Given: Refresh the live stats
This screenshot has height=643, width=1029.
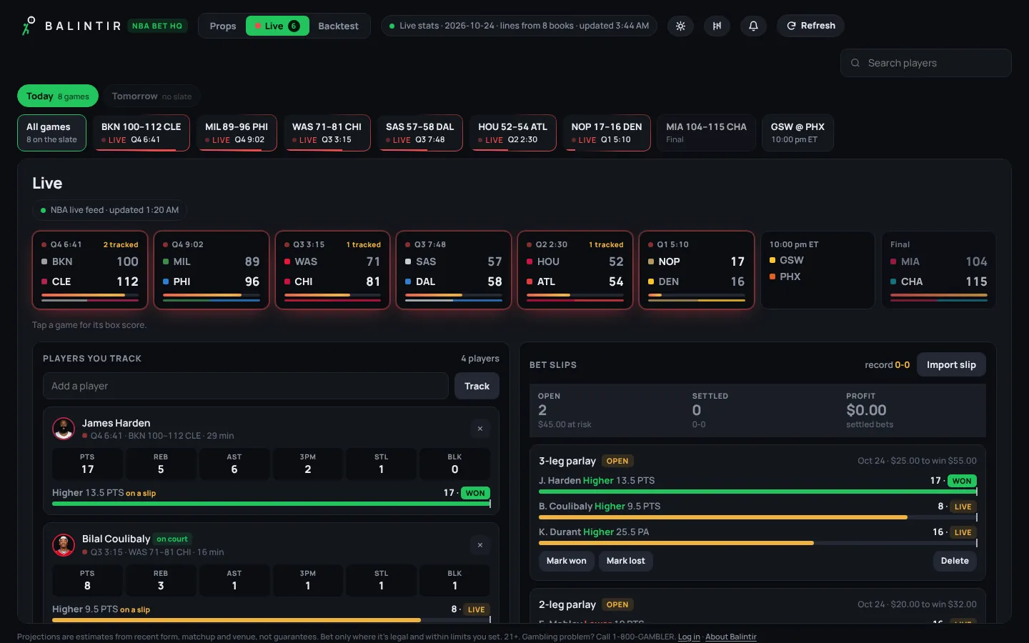Looking at the screenshot, I should click(x=810, y=26).
